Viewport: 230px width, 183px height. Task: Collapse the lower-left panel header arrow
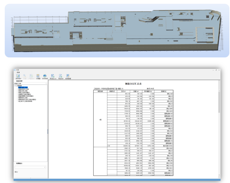coord(15,163)
